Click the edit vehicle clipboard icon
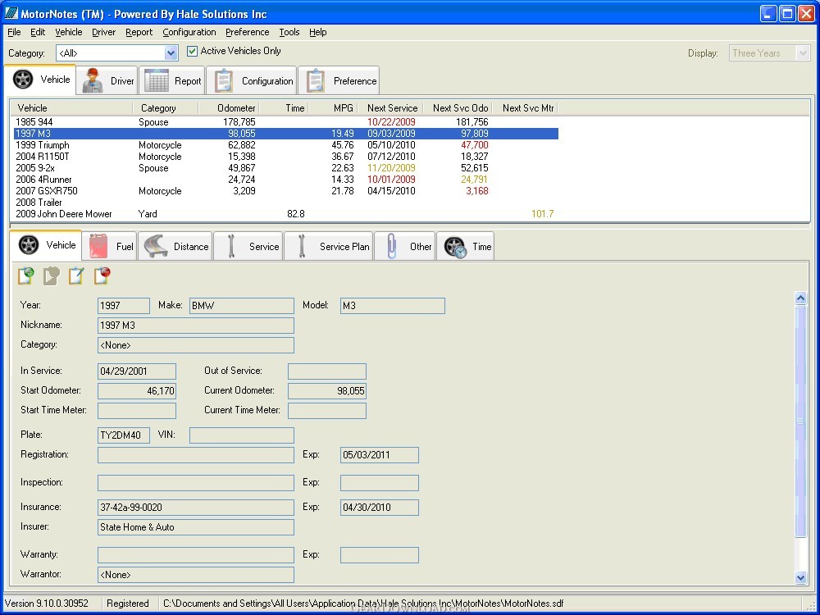The width and height of the screenshot is (820, 615). (76, 275)
